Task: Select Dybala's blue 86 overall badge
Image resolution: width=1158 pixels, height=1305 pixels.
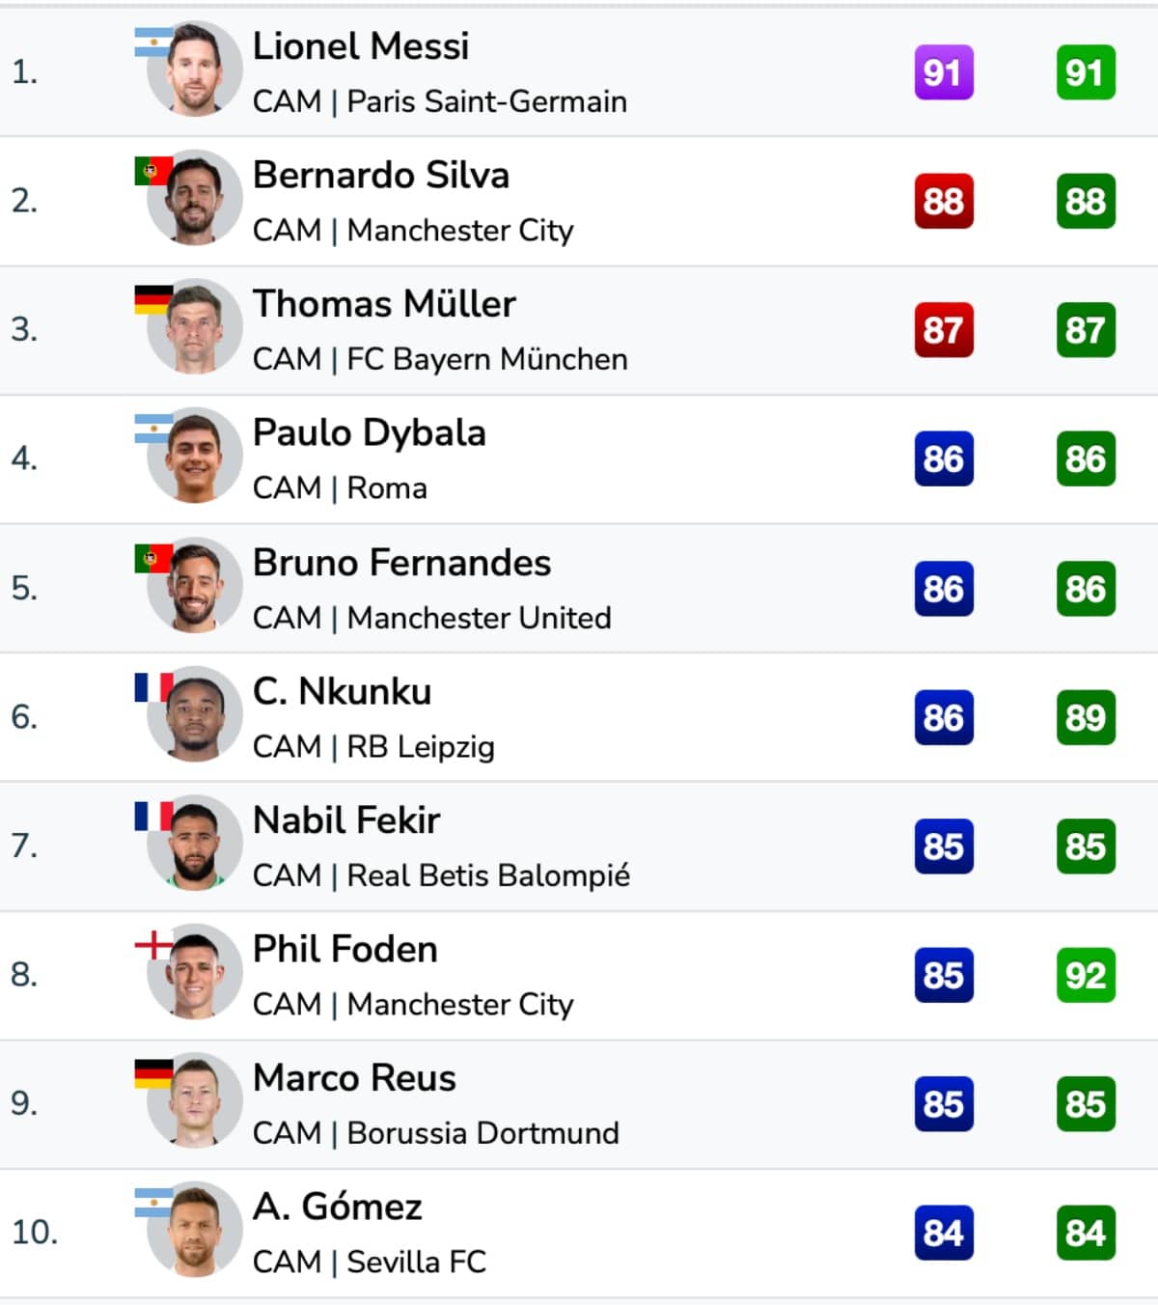Action: [x=944, y=458]
